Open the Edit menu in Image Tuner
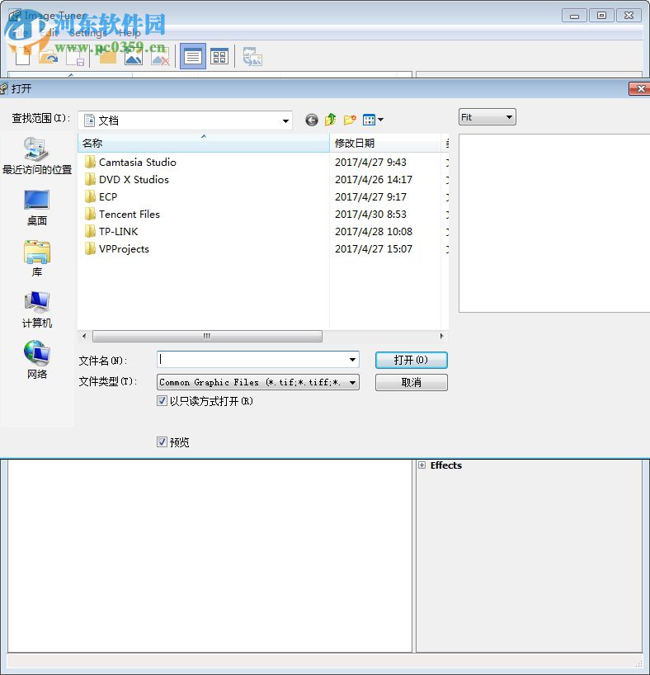650x675 pixels. 48,33
